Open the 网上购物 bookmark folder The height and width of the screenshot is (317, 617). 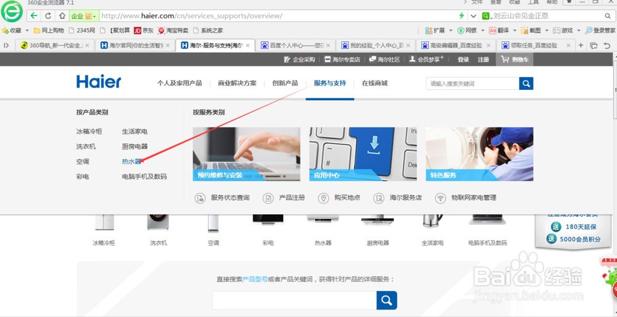49,30
